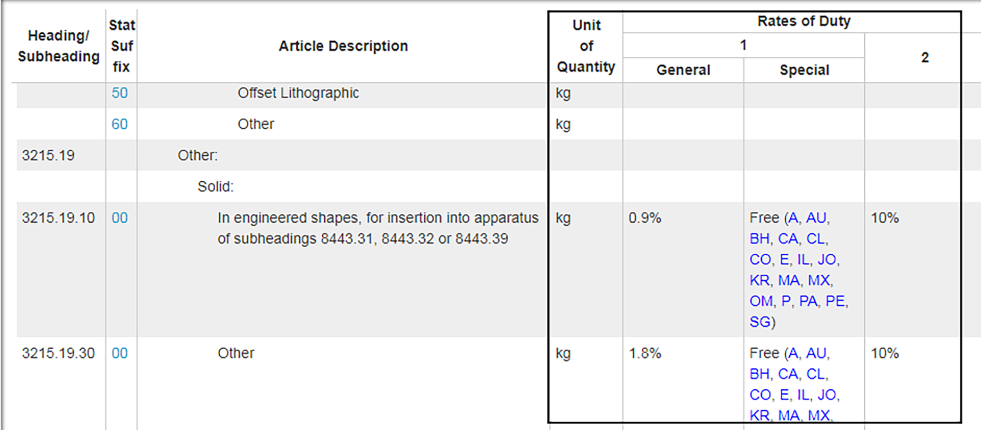Click suffix 00 link beside 3215.19.10
The height and width of the screenshot is (430, 981).
coord(120,218)
